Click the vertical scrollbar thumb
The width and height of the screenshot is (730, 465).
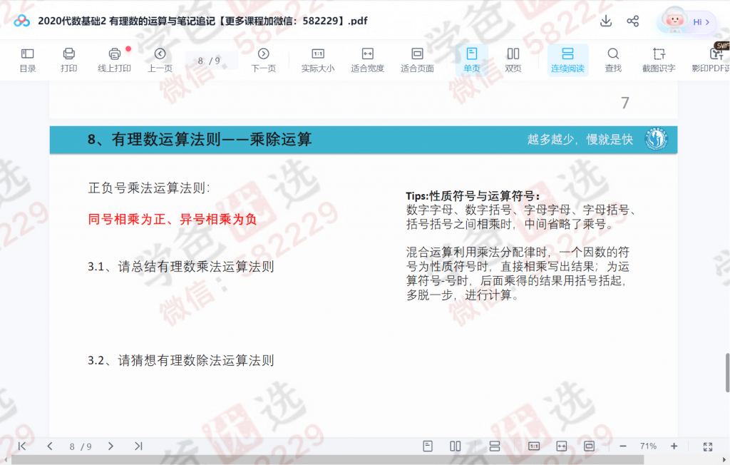point(727,373)
